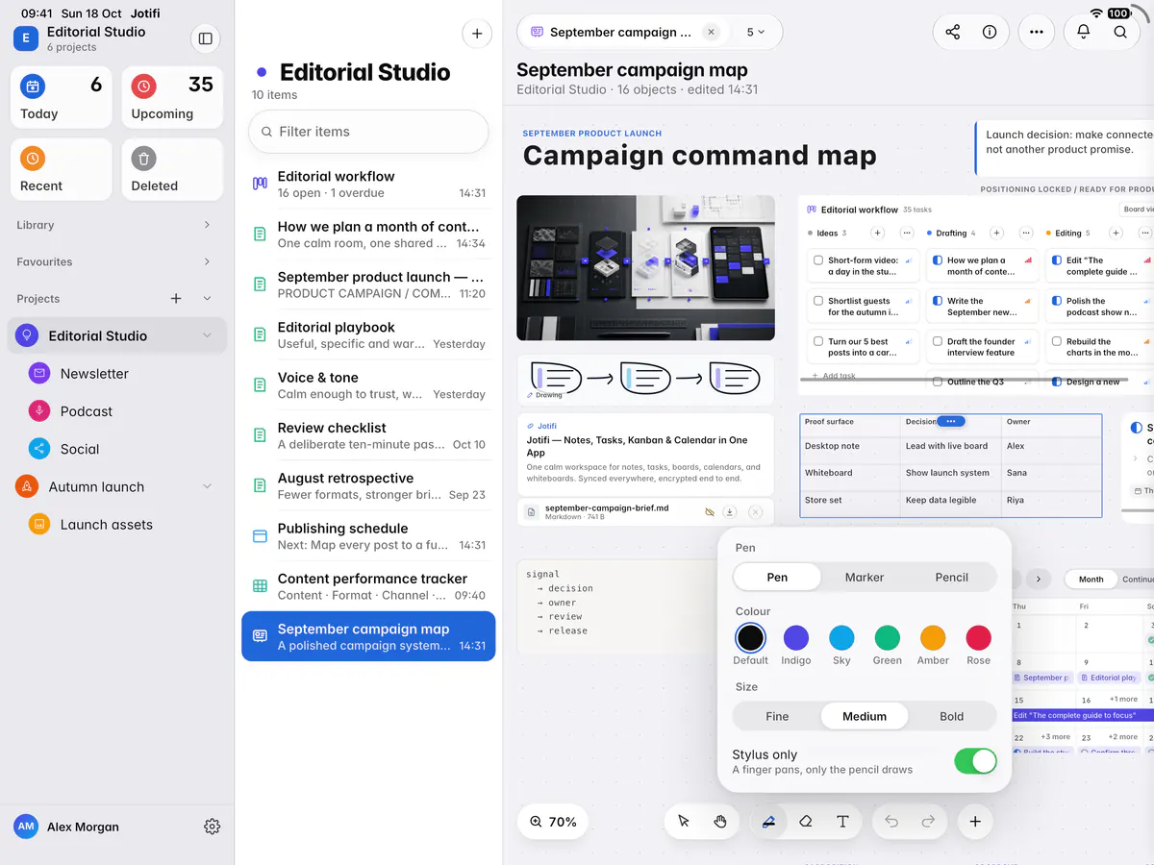The width and height of the screenshot is (1154, 865).
Task: Redo the whiteboard action
Action: (x=928, y=822)
